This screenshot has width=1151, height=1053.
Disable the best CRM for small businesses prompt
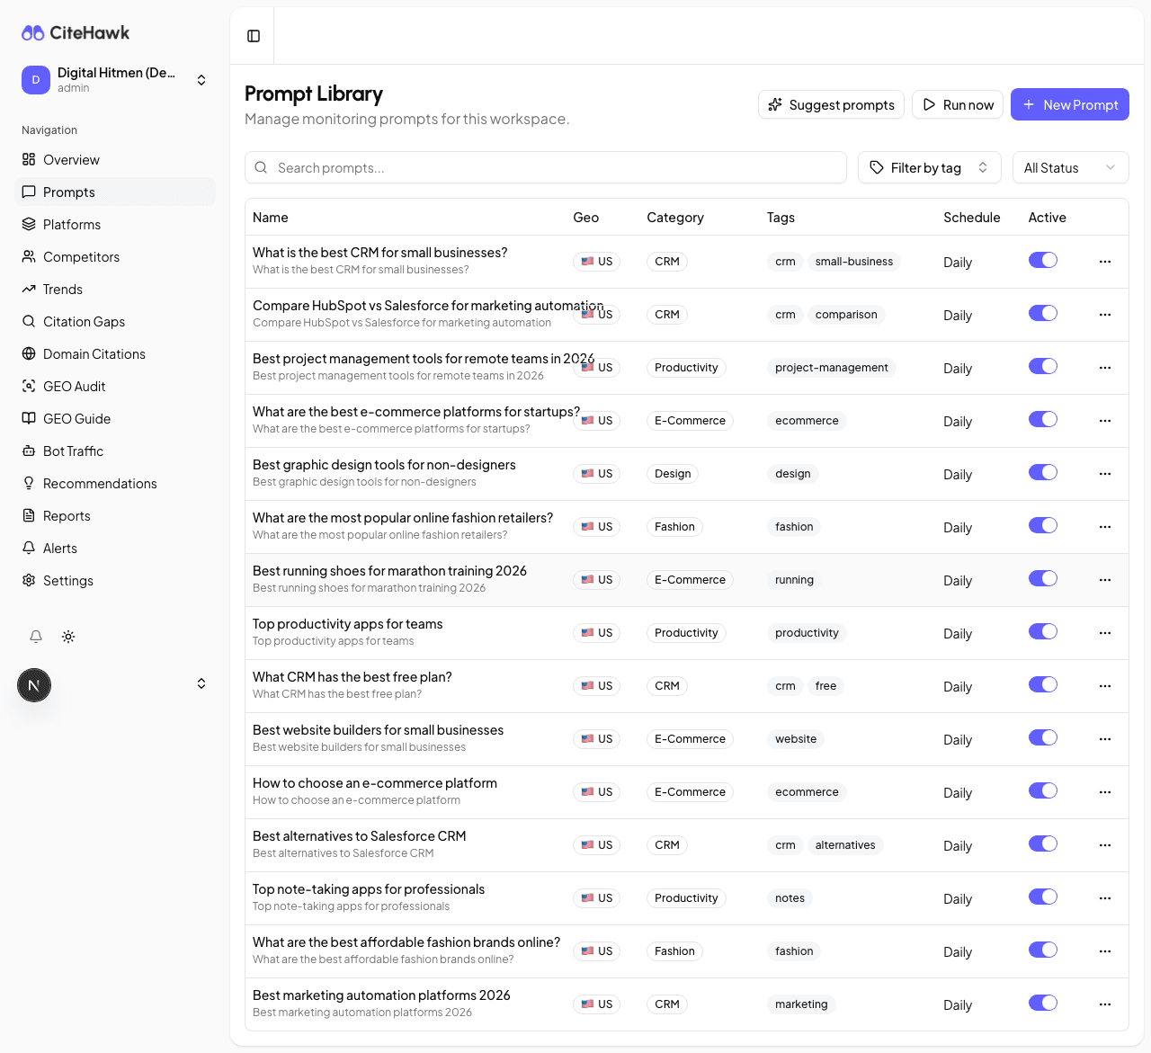click(x=1043, y=260)
